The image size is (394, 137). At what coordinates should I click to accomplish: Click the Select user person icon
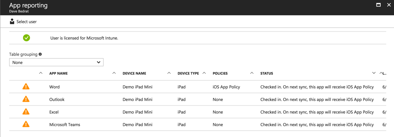click(x=12, y=22)
